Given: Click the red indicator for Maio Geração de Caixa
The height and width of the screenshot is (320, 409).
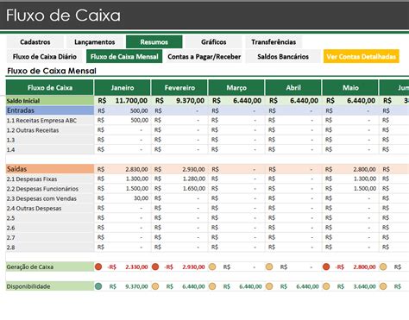Looking at the screenshot, I should (x=326, y=267).
